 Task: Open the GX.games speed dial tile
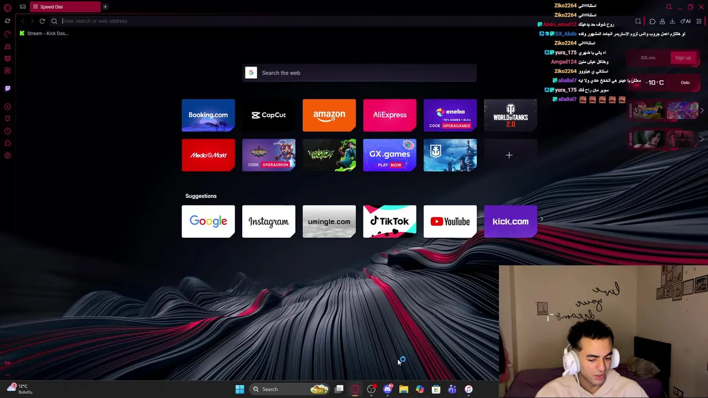tap(389, 155)
